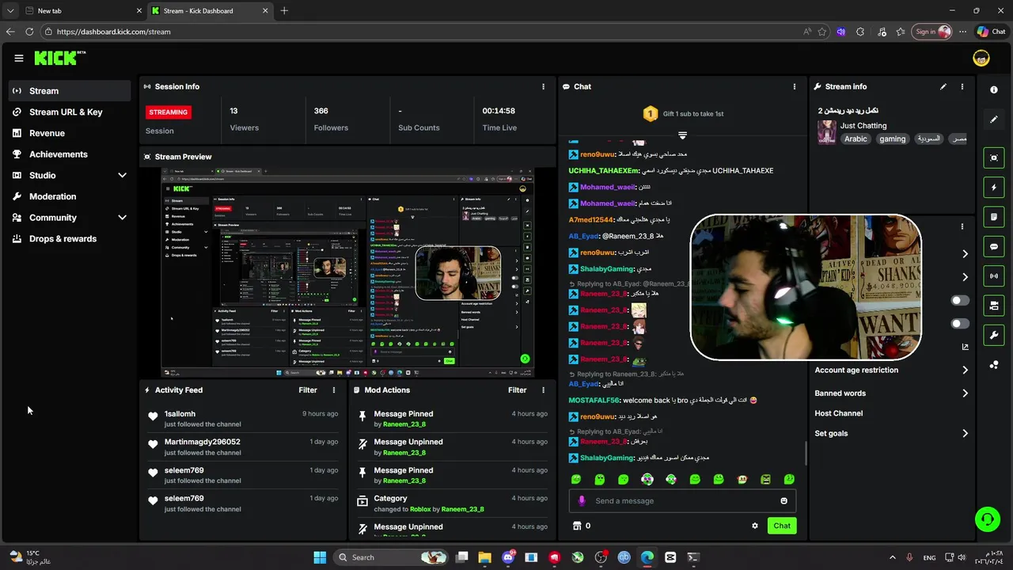Click the pencil icon in right sidebar
The width and height of the screenshot is (1013, 570).
pos(994,120)
